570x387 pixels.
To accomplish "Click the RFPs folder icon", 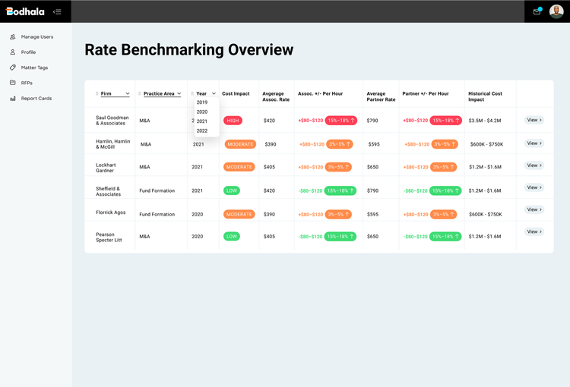I will coord(13,83).
